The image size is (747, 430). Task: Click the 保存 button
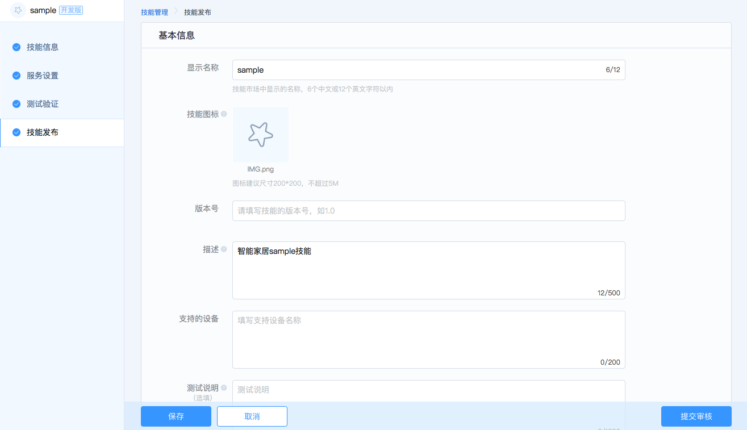click(176, 416)
